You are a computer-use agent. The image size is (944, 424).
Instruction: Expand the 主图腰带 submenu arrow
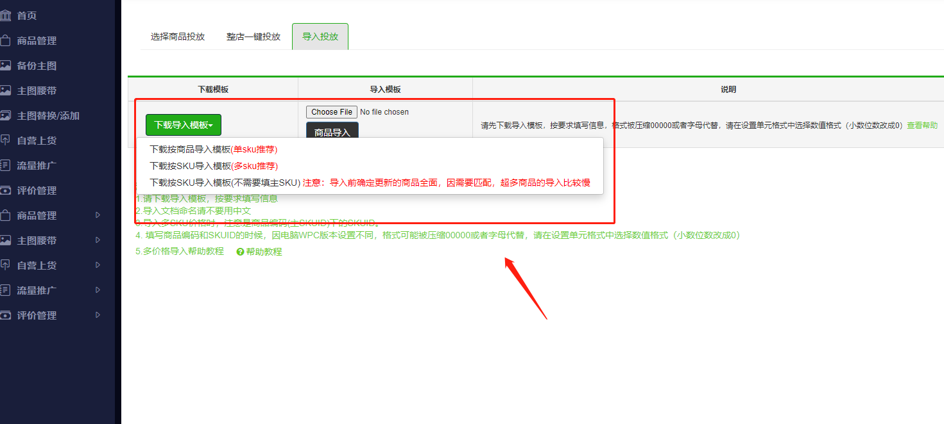coord(98,240)
